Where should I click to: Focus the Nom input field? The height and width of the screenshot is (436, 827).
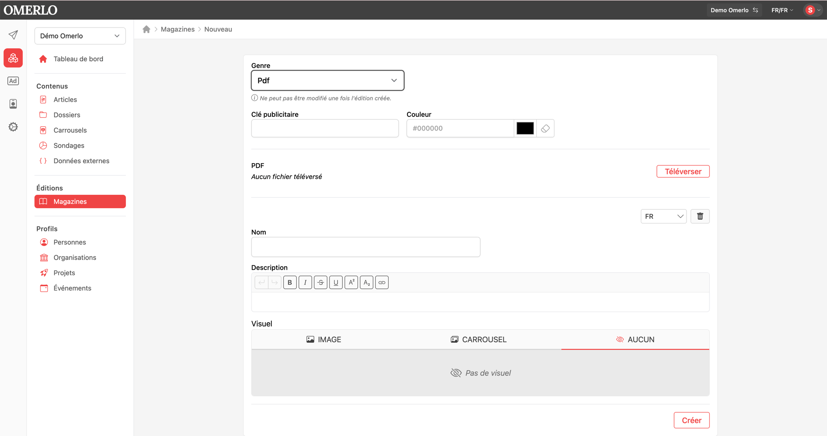(366, 247)
